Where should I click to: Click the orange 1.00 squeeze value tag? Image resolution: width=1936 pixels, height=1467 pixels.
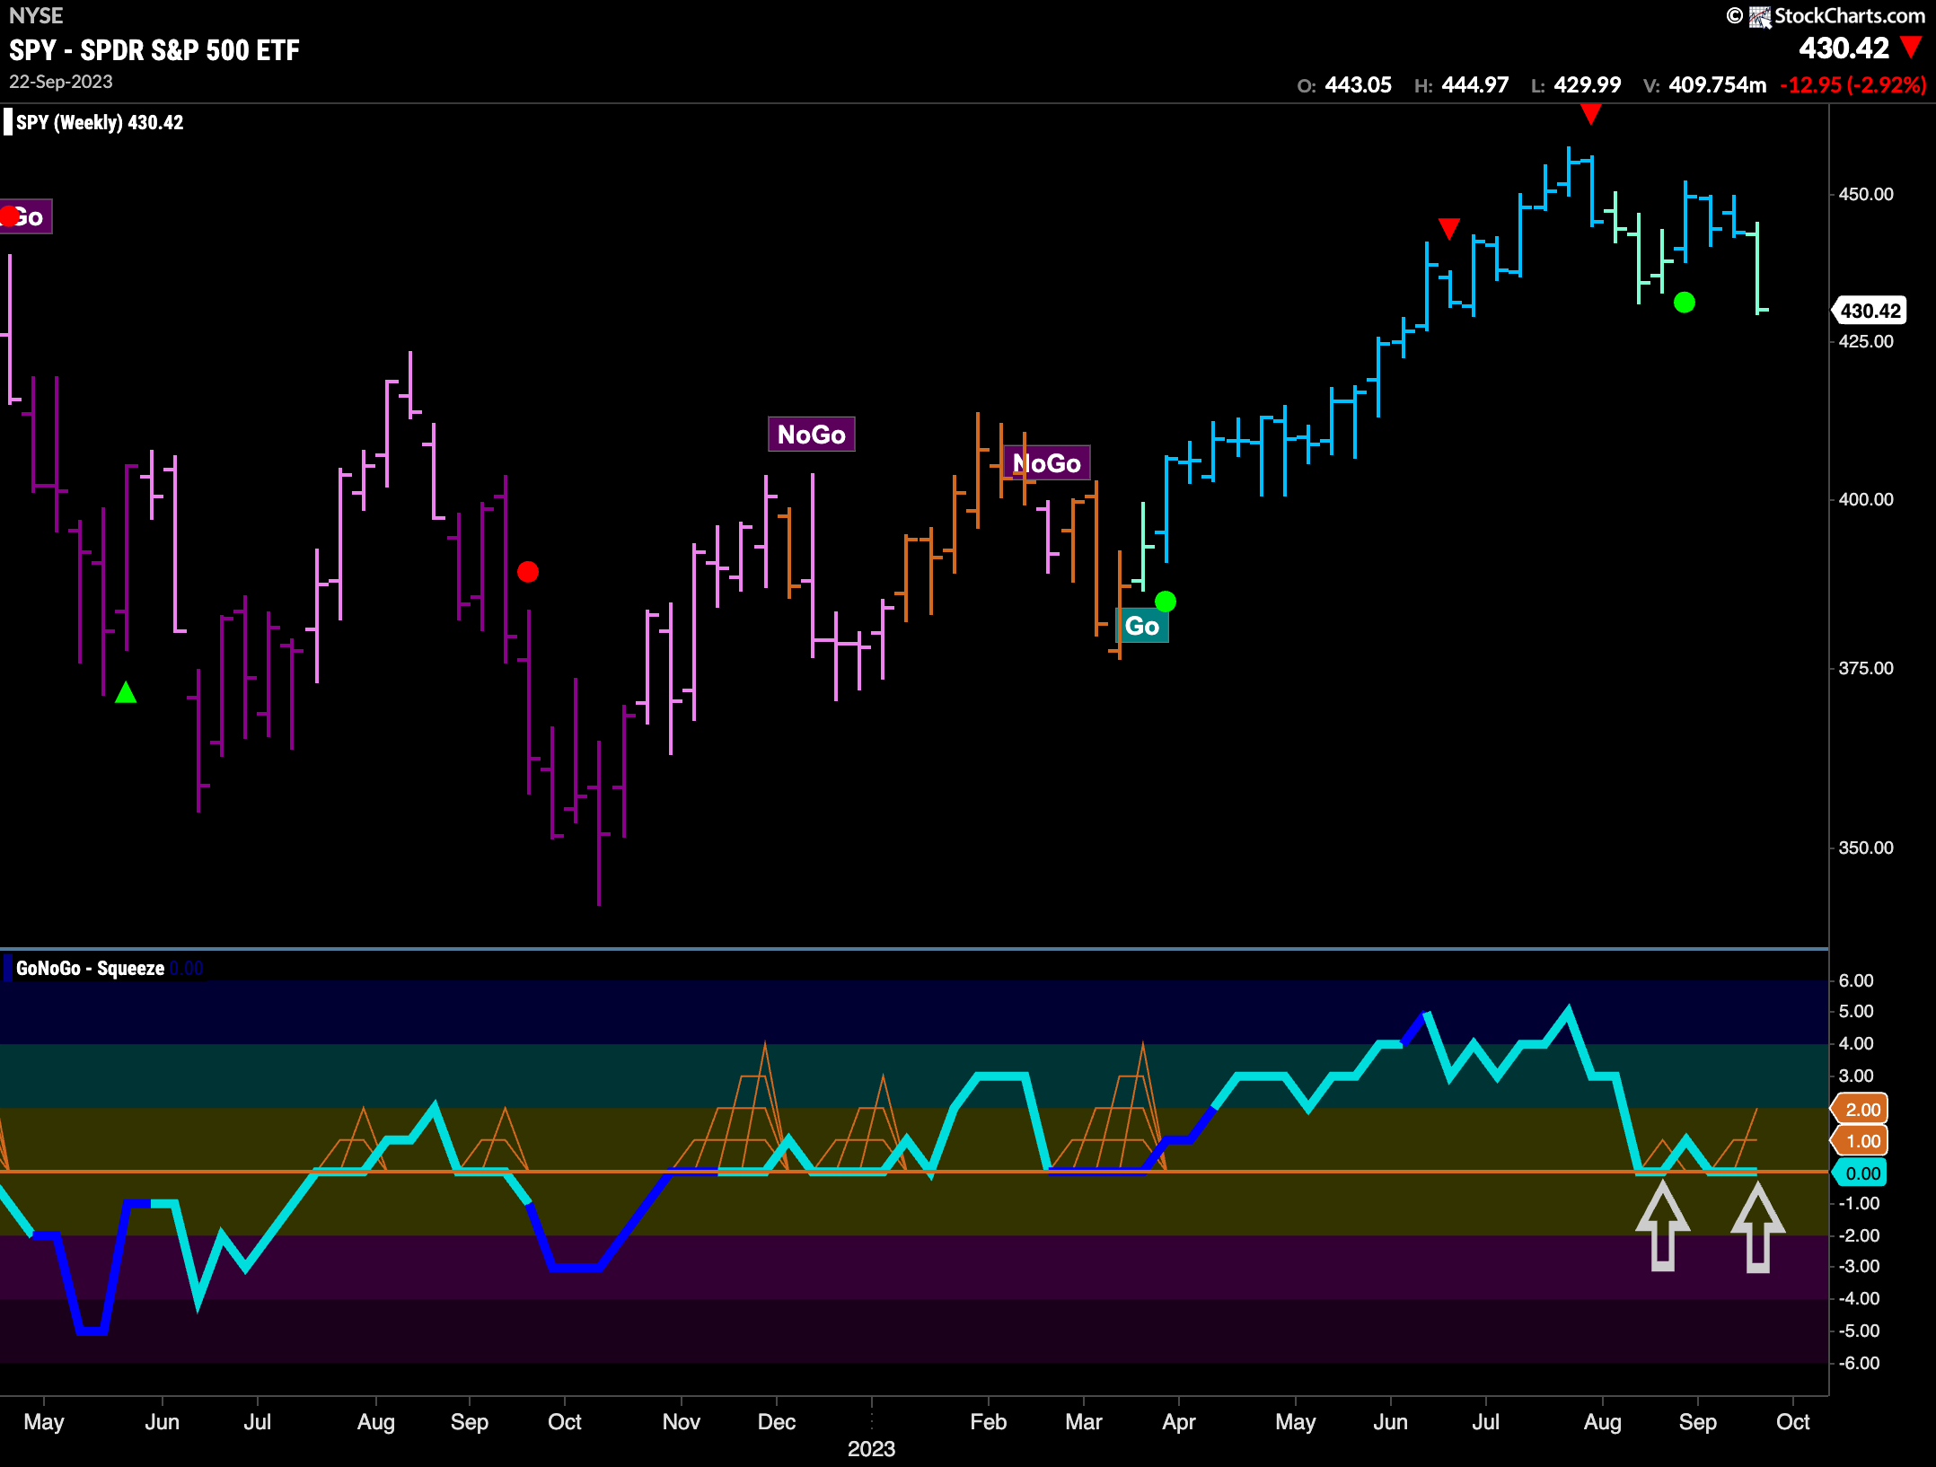point(1861,1141)
